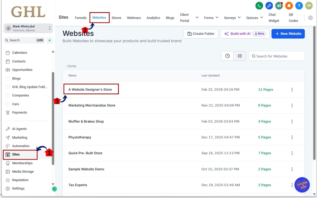This screenshot has height=198, width=317.
Task: Switch to recent clock view toggle
Action: [227, 56]
